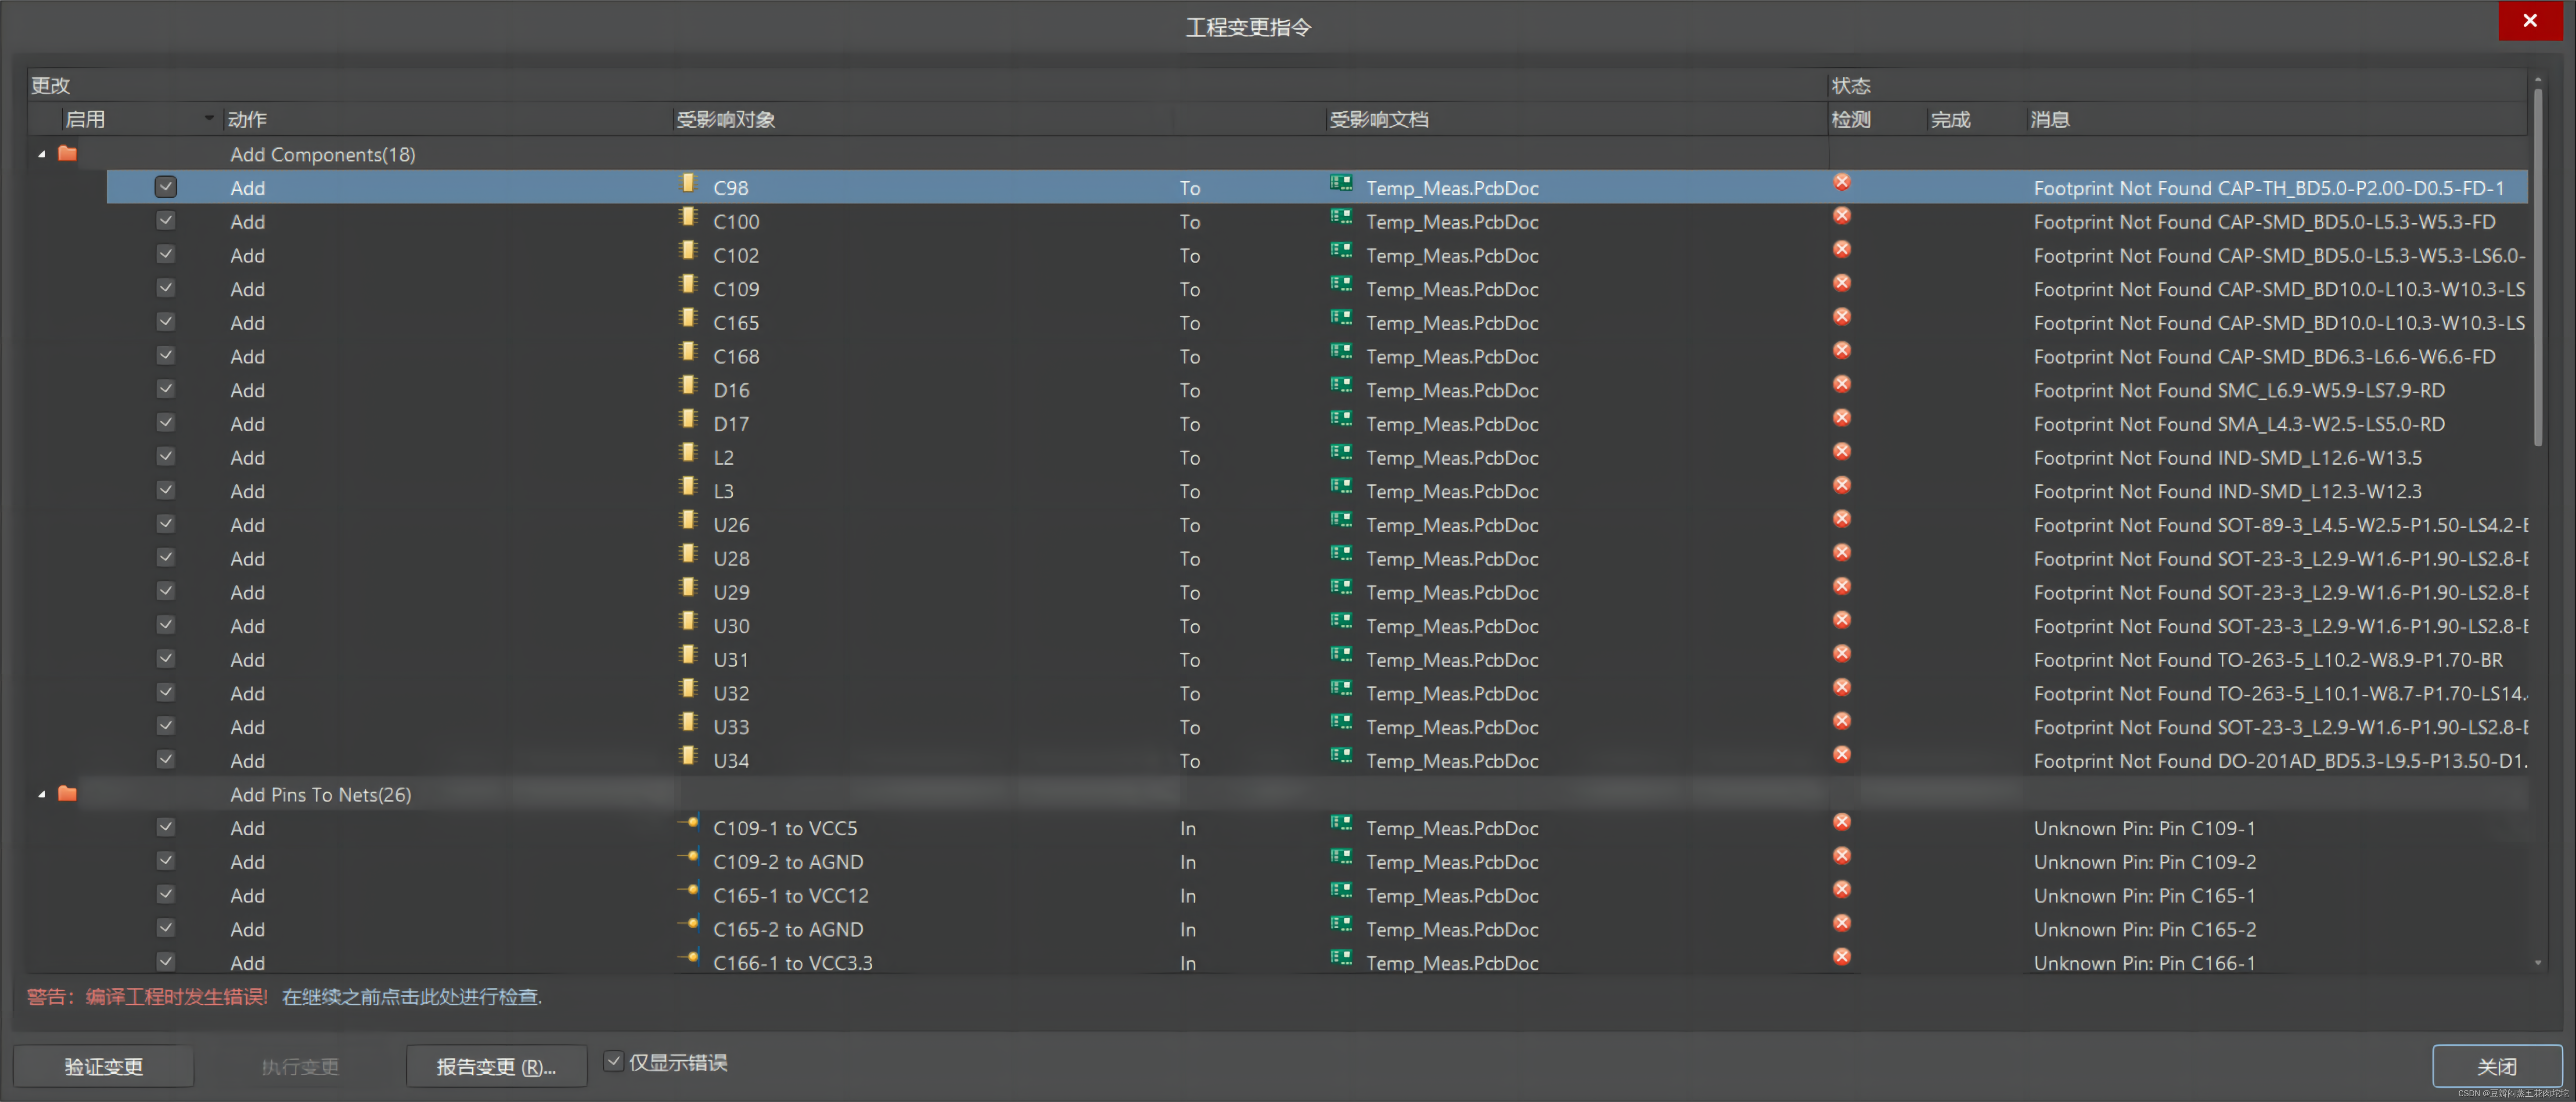This screenshot has width=2576, height=1102.
Task: Click the error status icon for C165-2 to AGND
Action: [x=1841, y=923]
